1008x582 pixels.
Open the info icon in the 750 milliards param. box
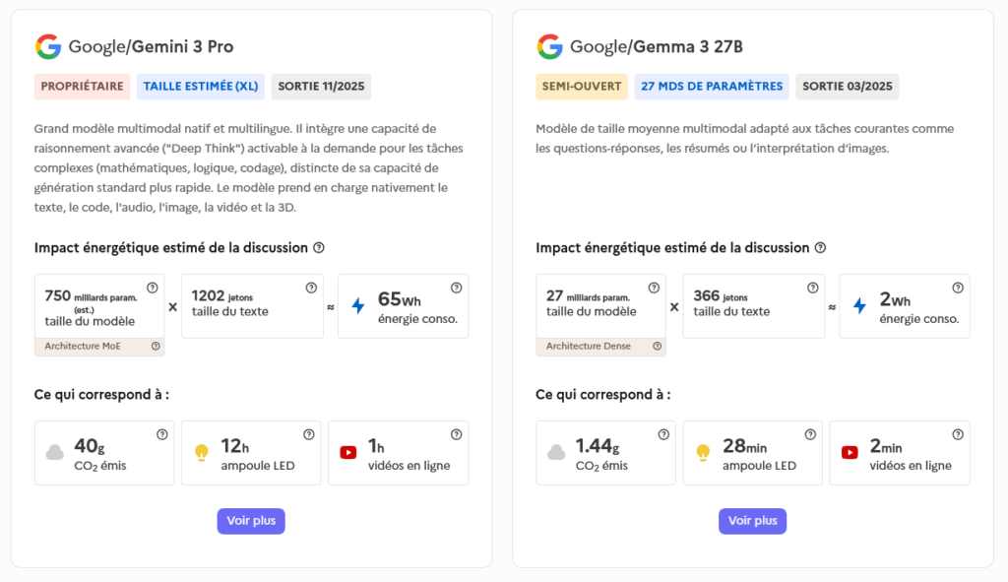pyautogui.click(x=153, y=288)
